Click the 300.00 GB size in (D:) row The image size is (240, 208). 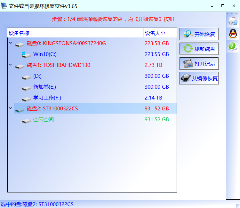click(x=157, y=76)
